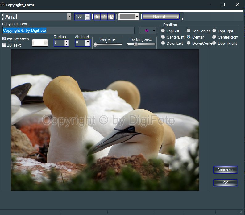This screenshot has height=215, width=245.
Task: Confirm with the OK button
Action: pyautogui.click(x=226, y=183)
